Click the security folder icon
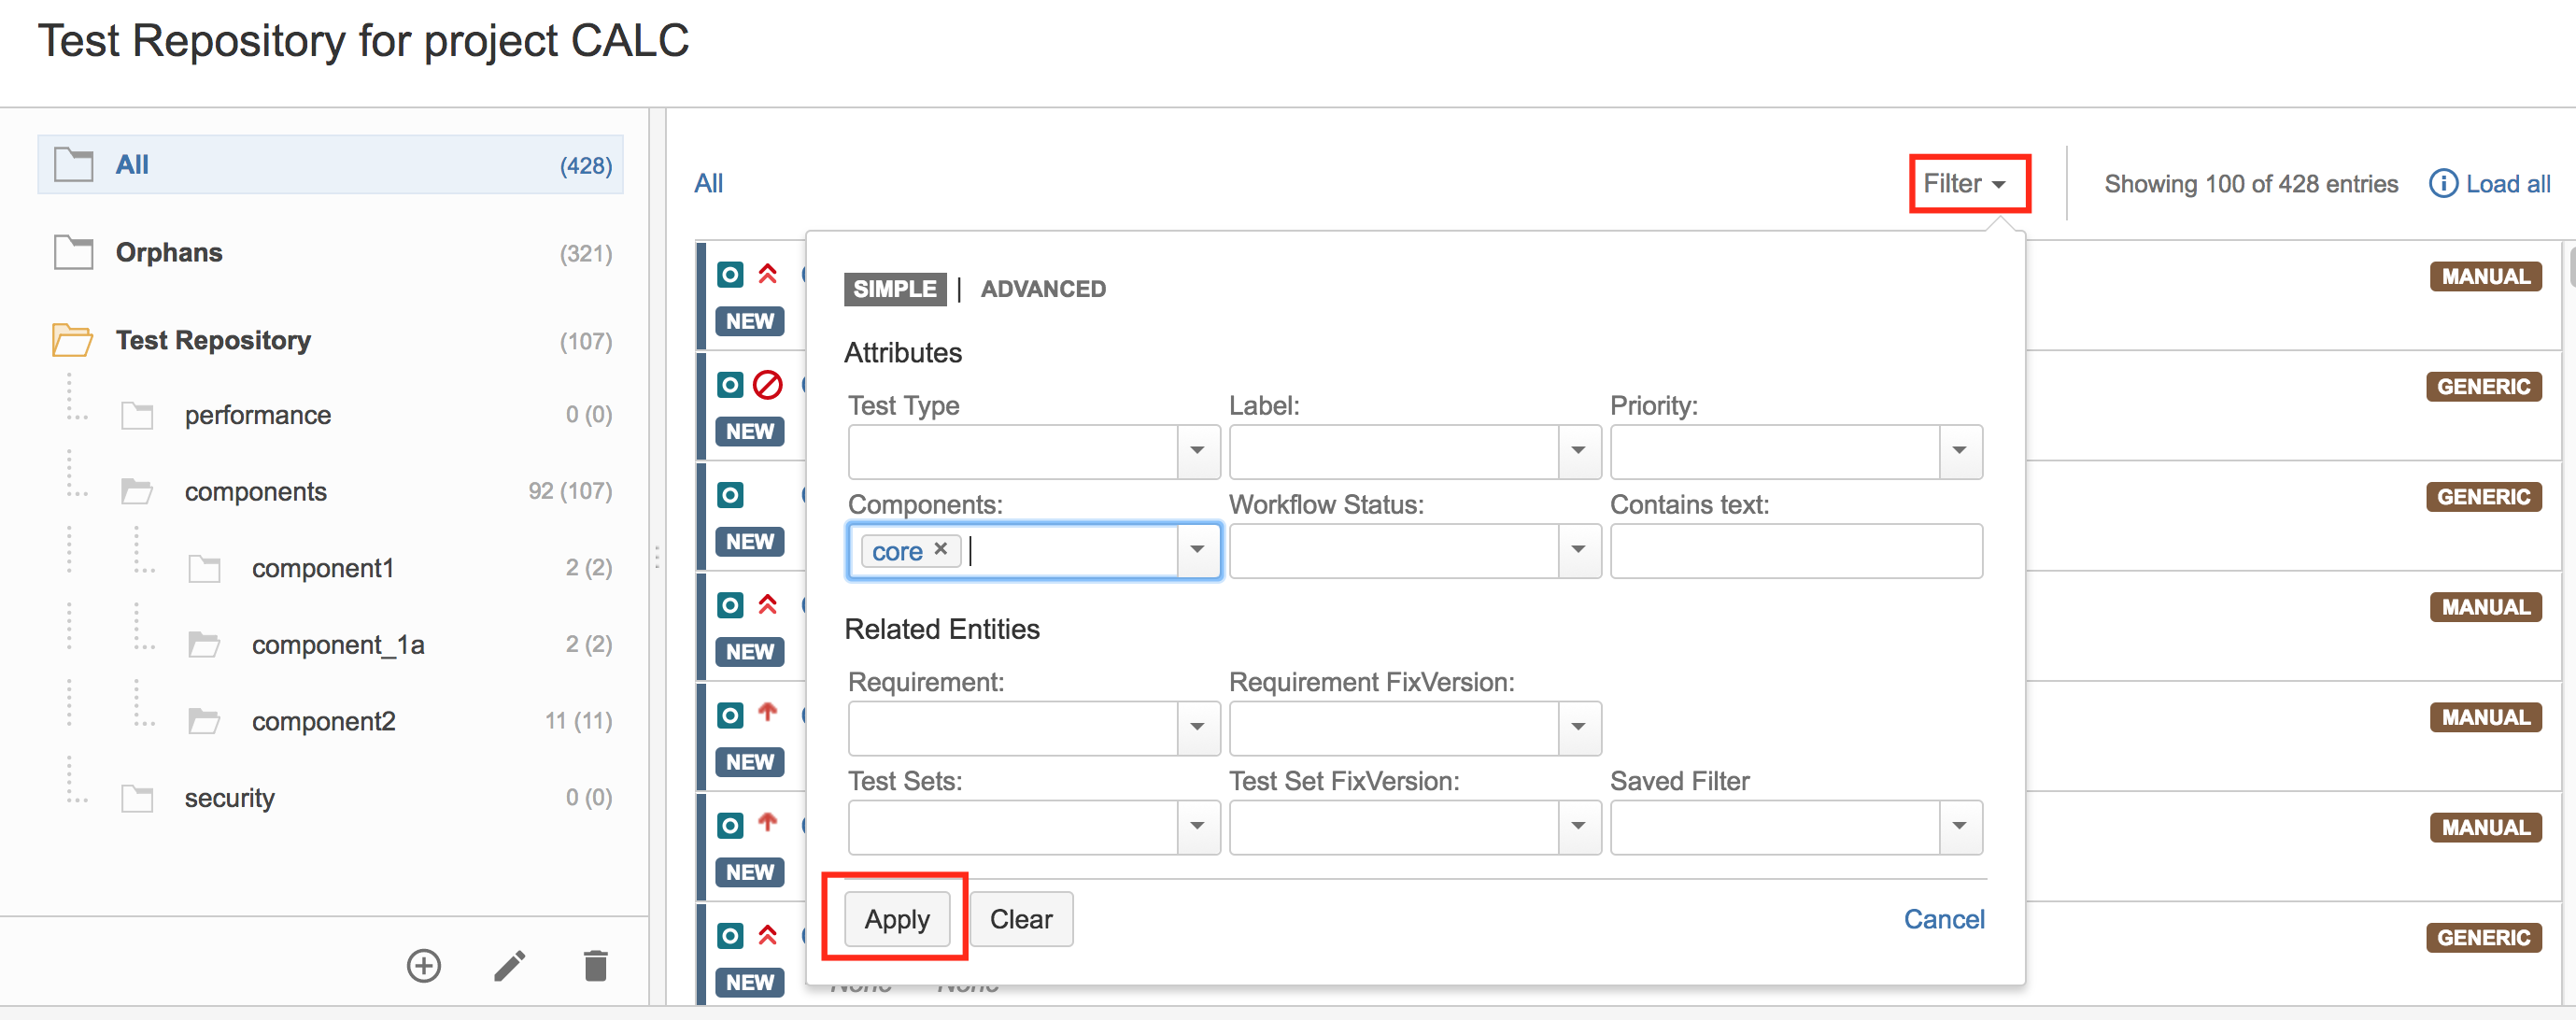 tap(137, 798)
